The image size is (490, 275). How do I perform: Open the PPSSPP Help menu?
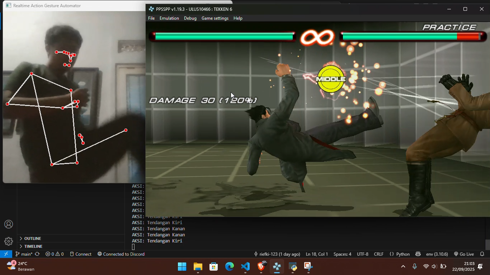(238, 18)
